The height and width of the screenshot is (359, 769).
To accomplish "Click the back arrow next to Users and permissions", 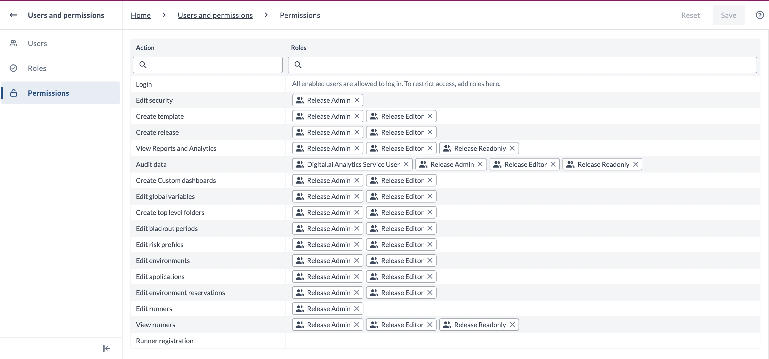I will coord(13,15).
